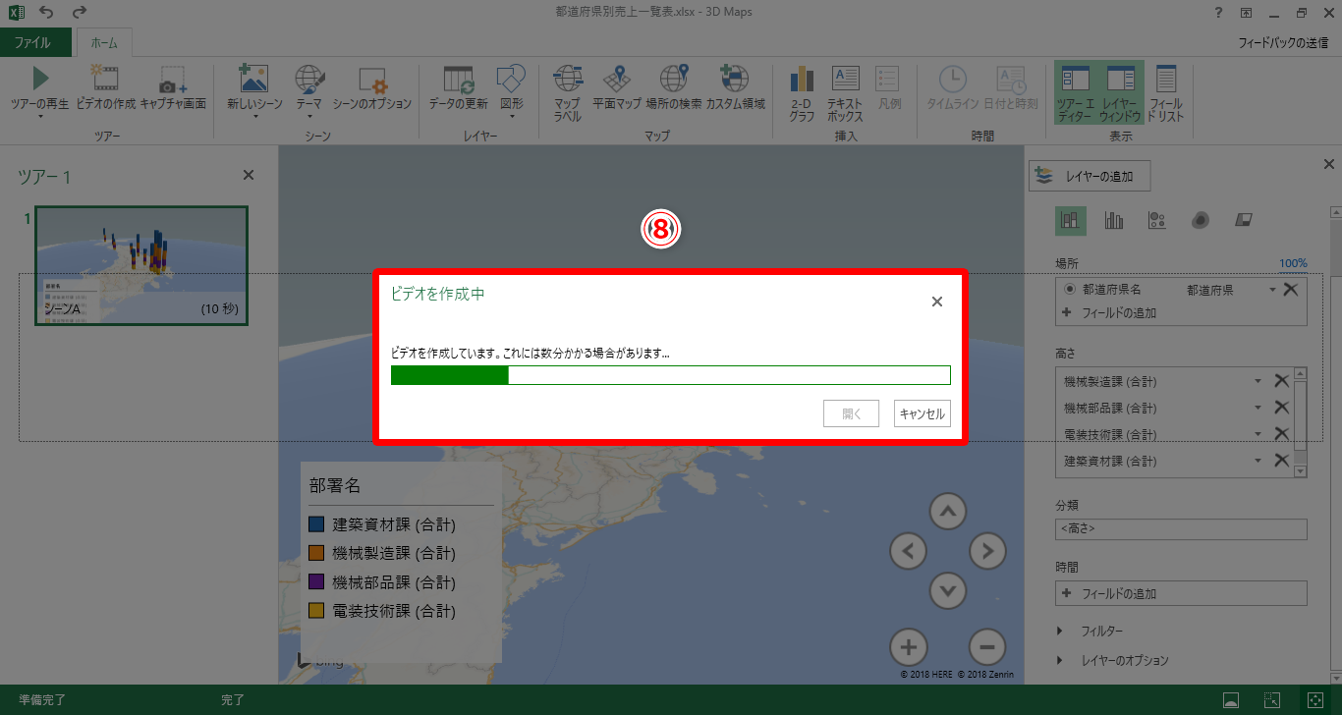This screenshot has height=715, width=1342.
Task: Click the 分類 category field box
Action: [1181, 529]
